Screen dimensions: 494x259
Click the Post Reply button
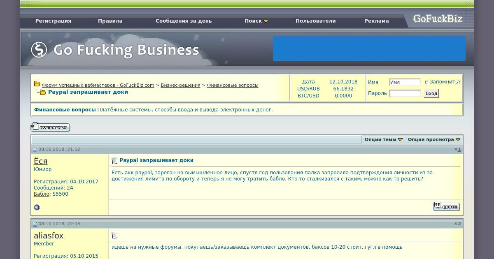point(50,127)
